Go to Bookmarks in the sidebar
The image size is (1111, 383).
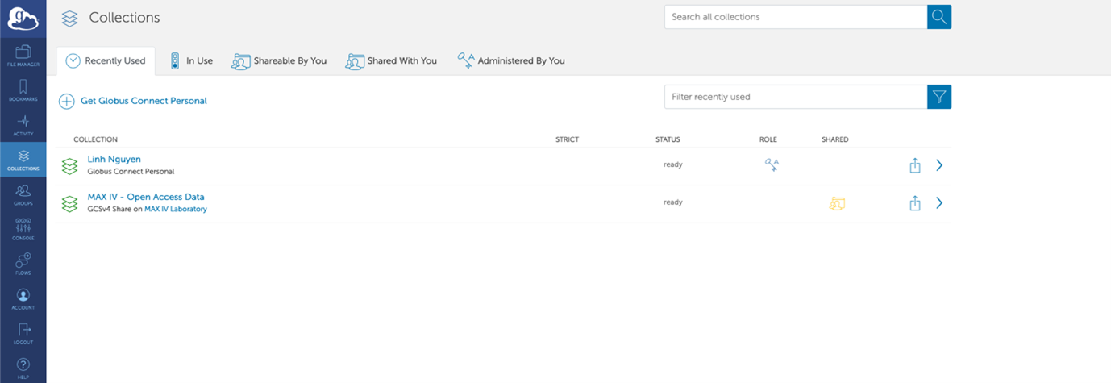[23, 90]
